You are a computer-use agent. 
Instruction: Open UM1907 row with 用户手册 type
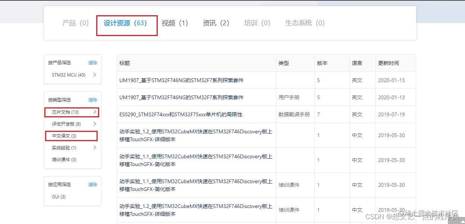pos(181,97)
